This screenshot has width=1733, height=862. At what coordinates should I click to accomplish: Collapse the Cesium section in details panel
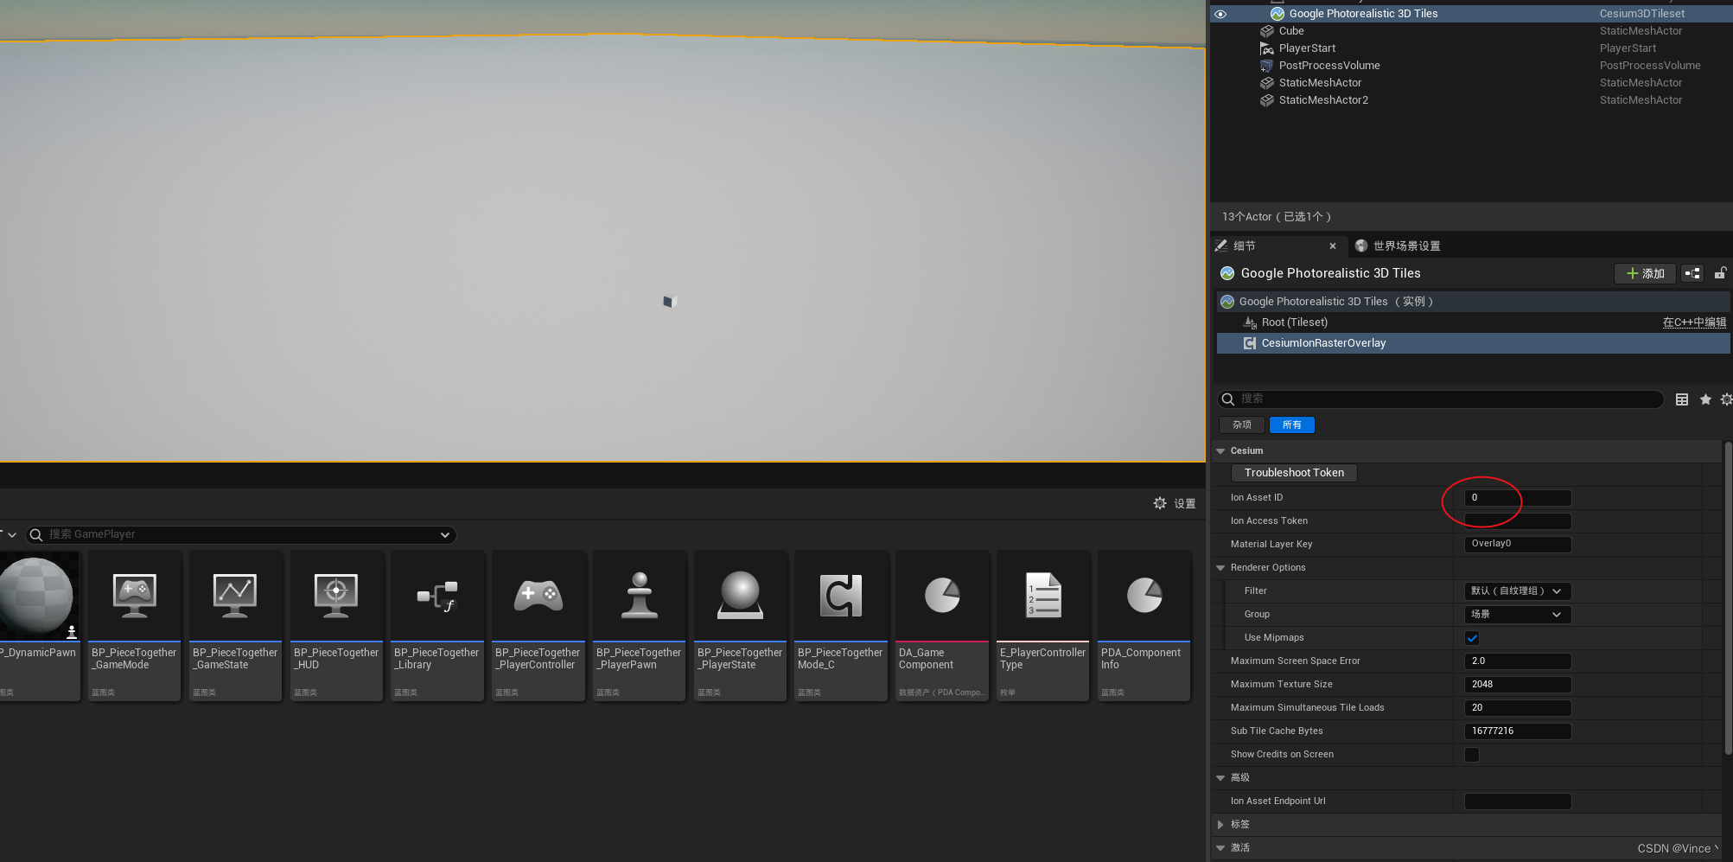pos(1220,450)
